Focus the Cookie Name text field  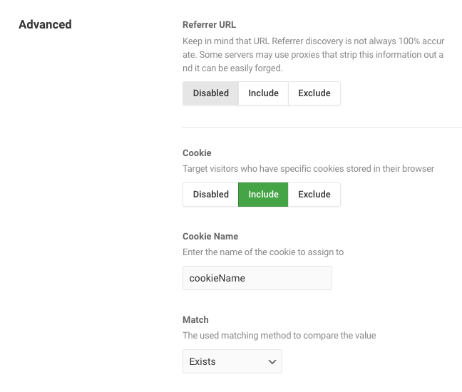click(x=257, y=278)
